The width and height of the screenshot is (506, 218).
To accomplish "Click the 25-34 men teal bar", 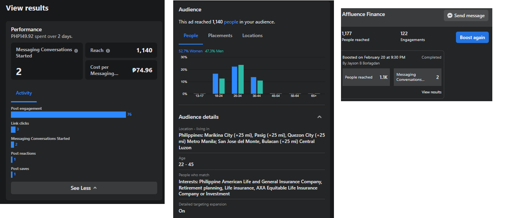I will coord(241,79).
